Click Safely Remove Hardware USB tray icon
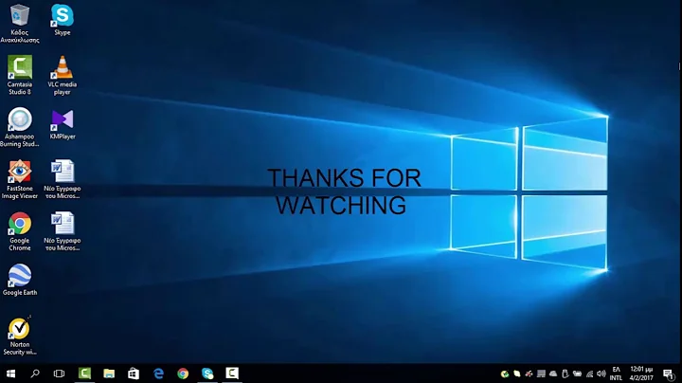The height and width of the screenshot is (383, 682). (x=565, y=374)
